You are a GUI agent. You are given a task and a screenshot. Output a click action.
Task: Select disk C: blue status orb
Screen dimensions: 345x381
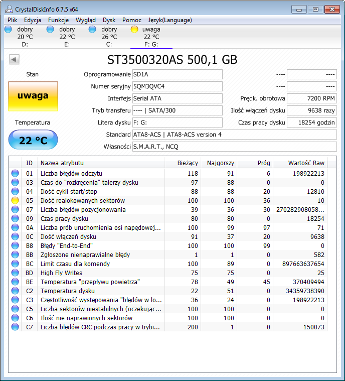point(92,30)
